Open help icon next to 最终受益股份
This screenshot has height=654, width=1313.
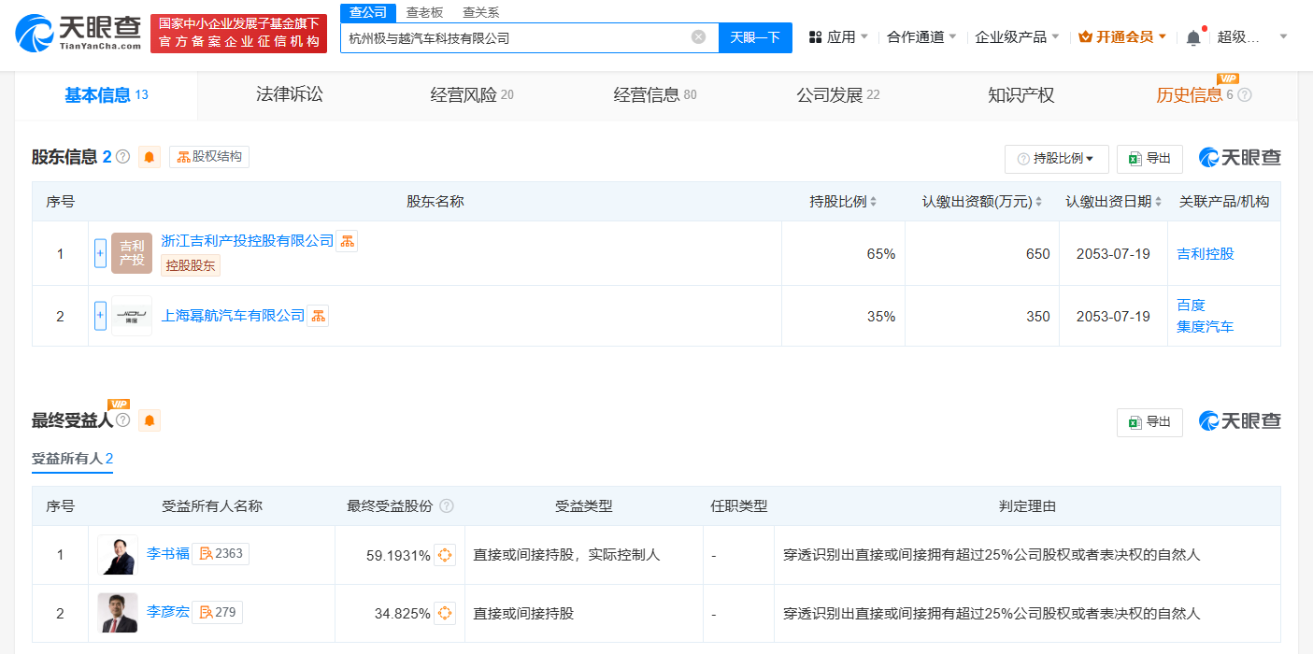coord(447,506)
